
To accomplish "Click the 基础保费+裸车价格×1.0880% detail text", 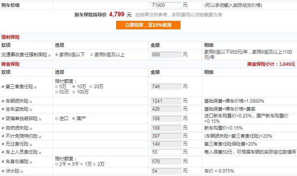I will [x=234, y=101].
